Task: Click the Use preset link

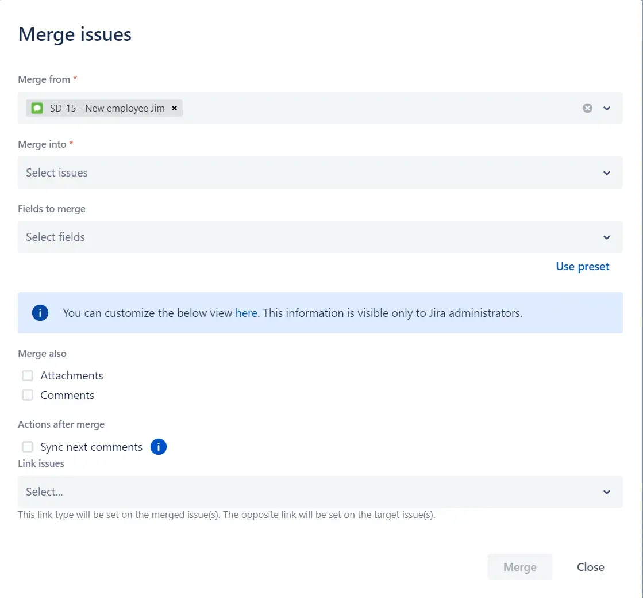Action: [x=582, y=267]
